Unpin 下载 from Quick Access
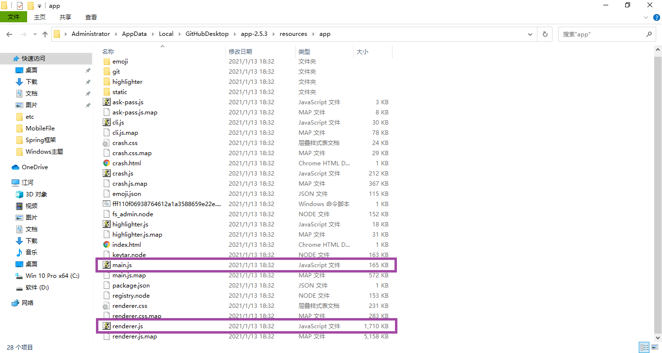 (88, 83)
